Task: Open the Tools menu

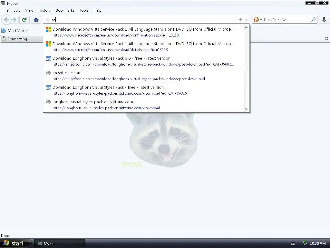Action: (x=84, y=10)
